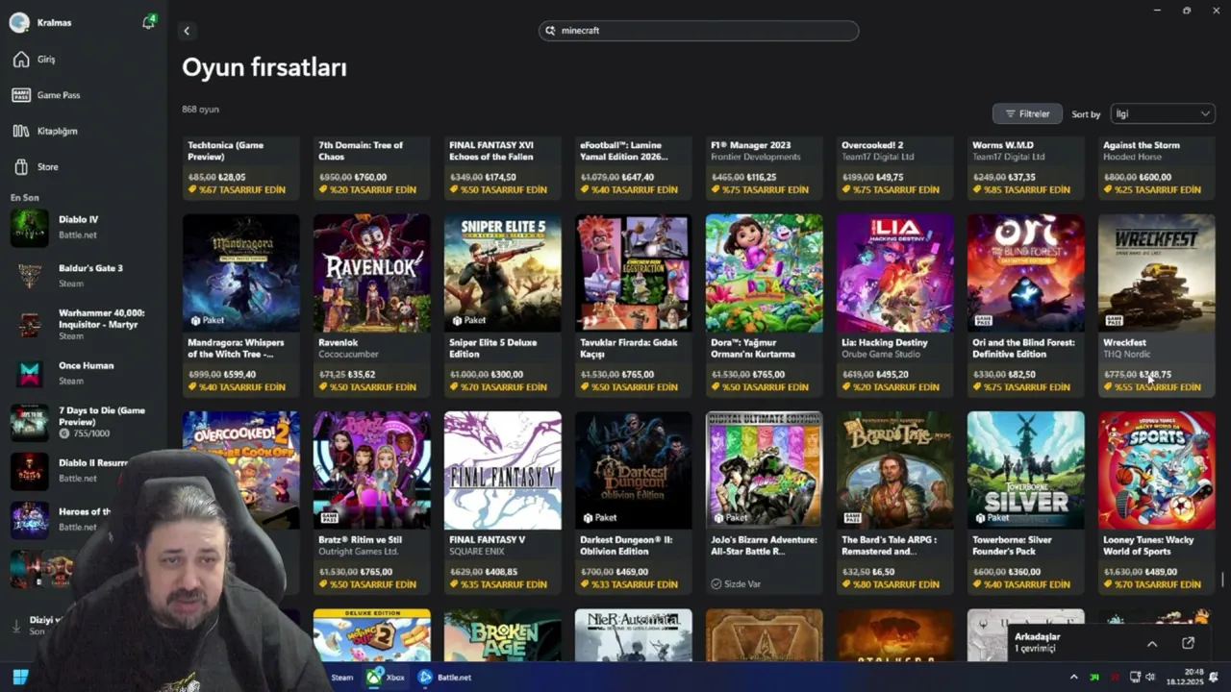Viewport: 1231px width, 692px height.
Task: Open Towerborne: Silver Founder's Pack cover
Action: pyautogui.click(x=1025, y=470)
